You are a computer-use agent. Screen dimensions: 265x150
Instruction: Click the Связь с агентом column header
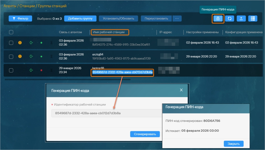[70, 32]
